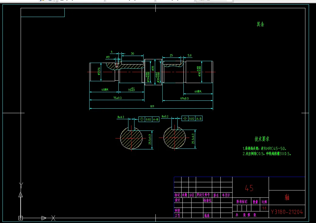Select right section's 0.02 A-B tolerance frame
This screenshot has width=316, height=223.
(192, 119)
